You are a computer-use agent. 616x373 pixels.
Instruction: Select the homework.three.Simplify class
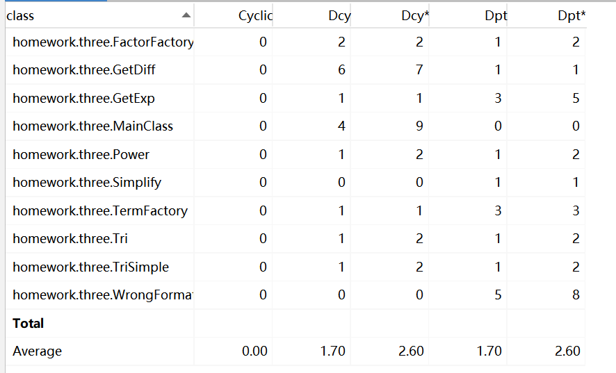tap(87, 183)
